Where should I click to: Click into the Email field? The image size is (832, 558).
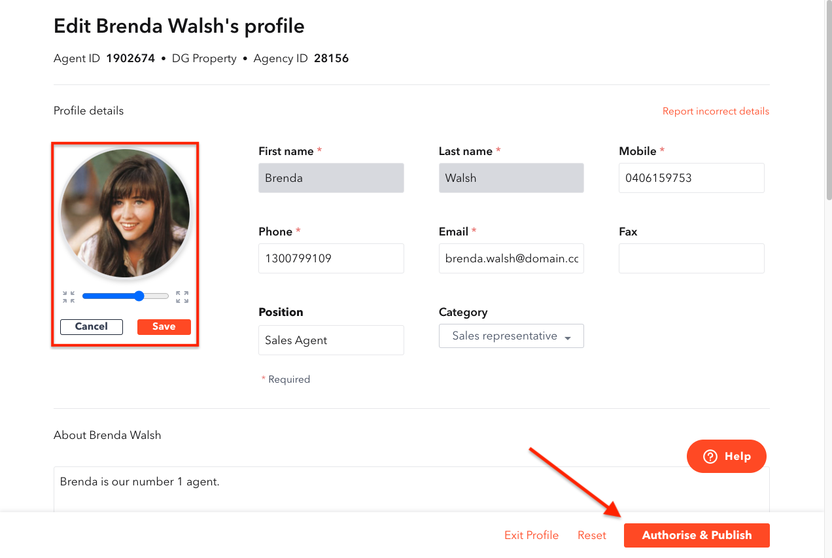point(511,258)
